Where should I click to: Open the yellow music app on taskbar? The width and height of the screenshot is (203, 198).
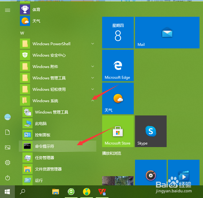point(87,192)
